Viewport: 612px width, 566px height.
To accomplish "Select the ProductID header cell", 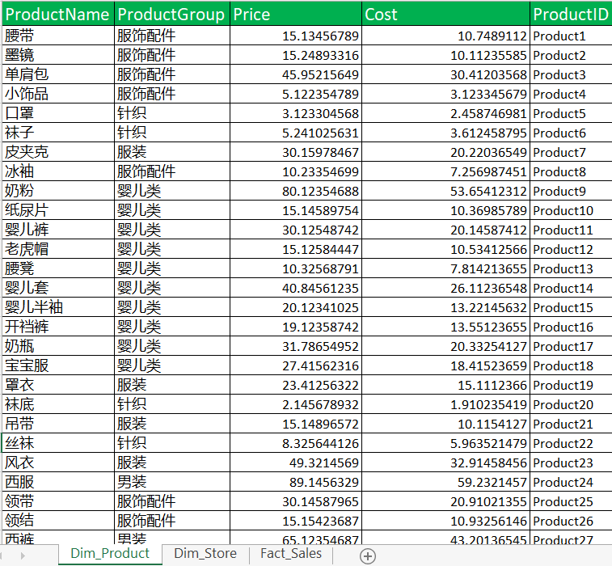I will coord(571,14).
